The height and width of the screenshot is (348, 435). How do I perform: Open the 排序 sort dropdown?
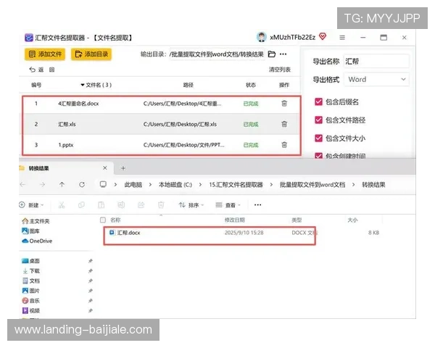coord(191,205)
